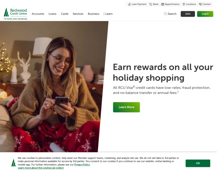
Task: Click the Search magnifying glass icon
Action: [165, 14]
